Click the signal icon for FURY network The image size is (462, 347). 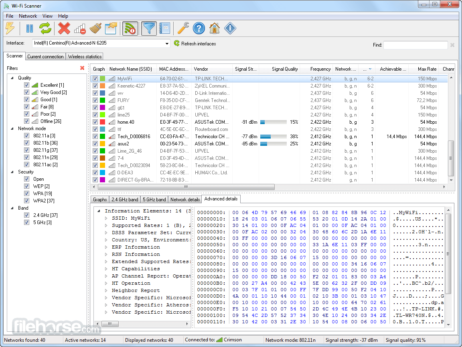(112, 100)
